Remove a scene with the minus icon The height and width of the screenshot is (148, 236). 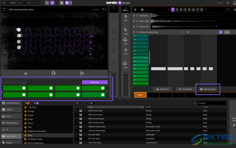pyautogui.click(x=169, y=10)
